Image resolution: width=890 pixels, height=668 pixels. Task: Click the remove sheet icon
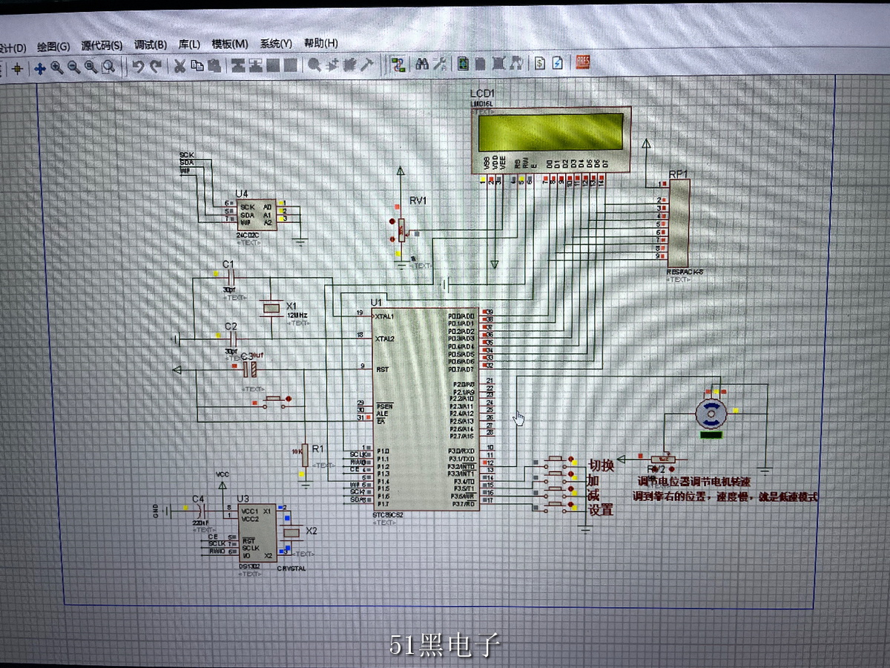pos(498,65)
